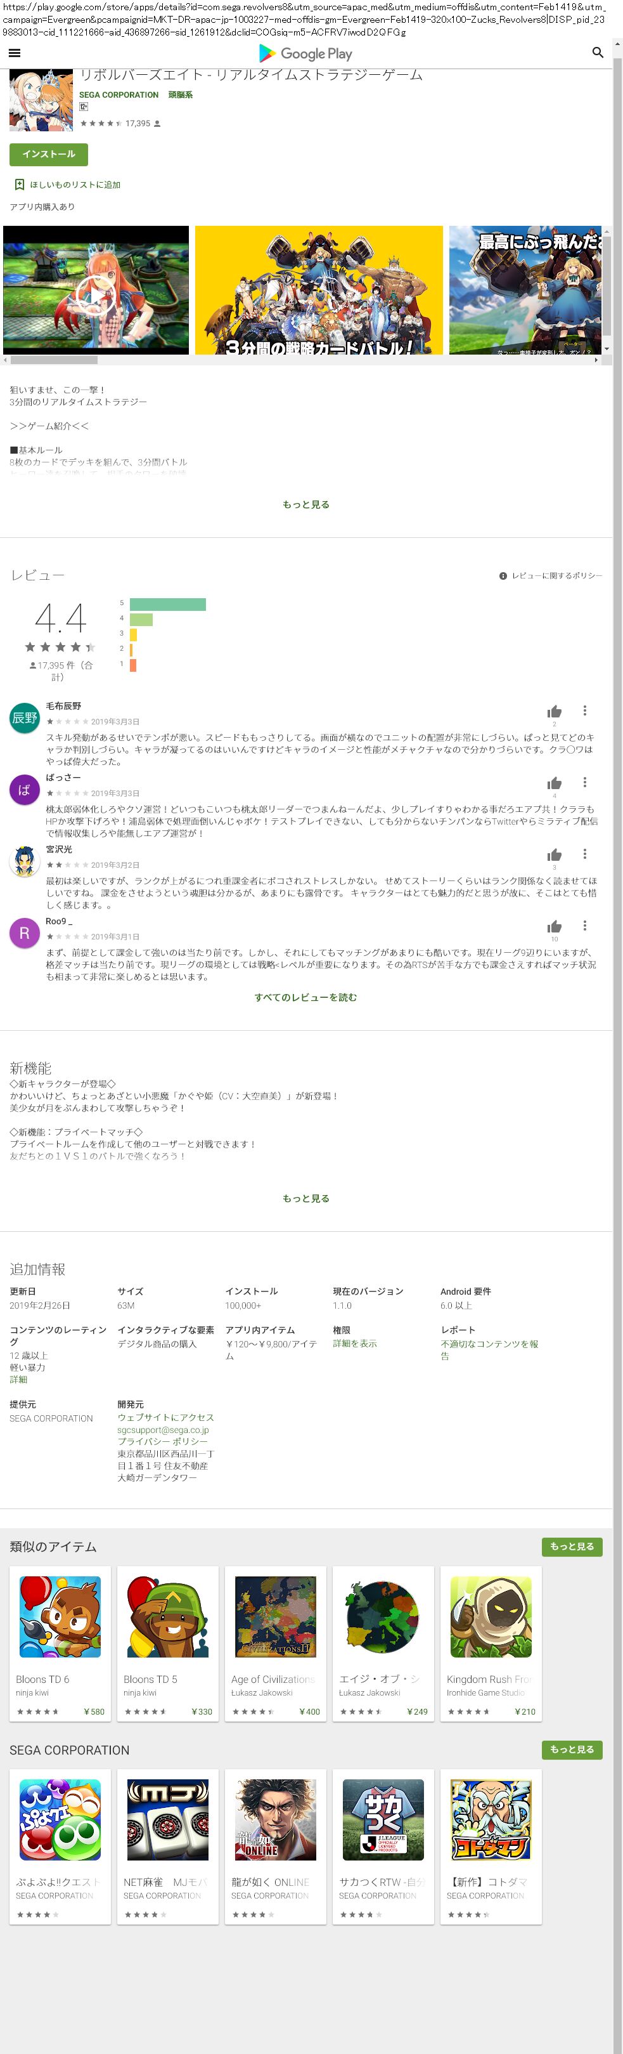Image resolution: width=623 pixels, height=2054 pixels.
Task: Expand 新機能 section with もっと見る
Action: coord(306,1198)
